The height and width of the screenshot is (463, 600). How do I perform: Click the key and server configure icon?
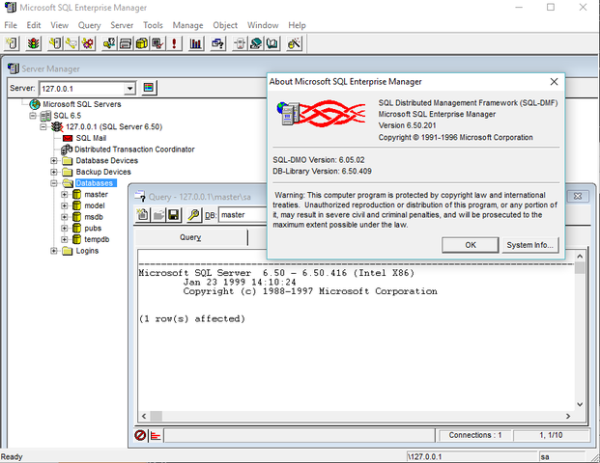(55, 43)
